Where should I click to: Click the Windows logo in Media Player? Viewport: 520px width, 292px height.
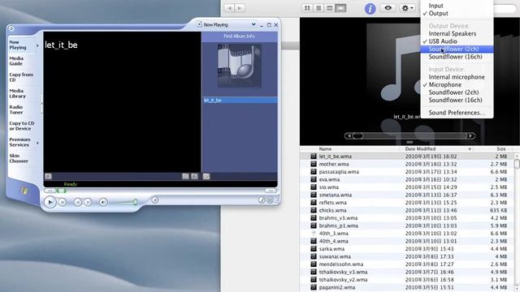(24, 191)
